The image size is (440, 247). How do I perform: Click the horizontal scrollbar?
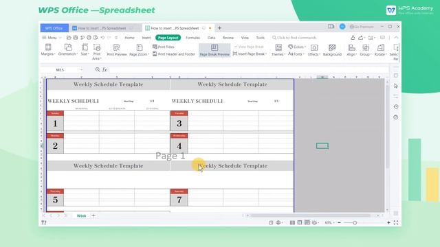311,215
